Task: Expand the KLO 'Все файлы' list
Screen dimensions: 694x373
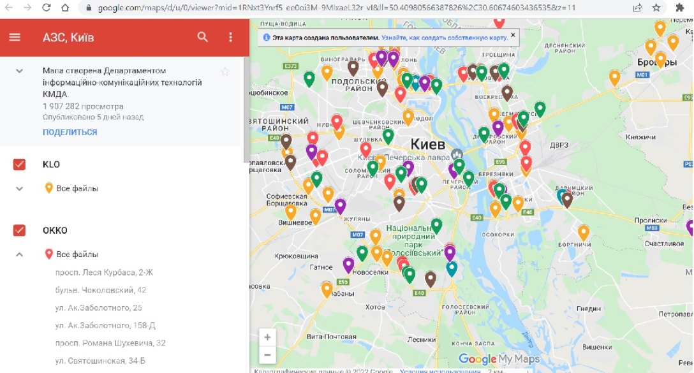Action: (x=19, y=188)
